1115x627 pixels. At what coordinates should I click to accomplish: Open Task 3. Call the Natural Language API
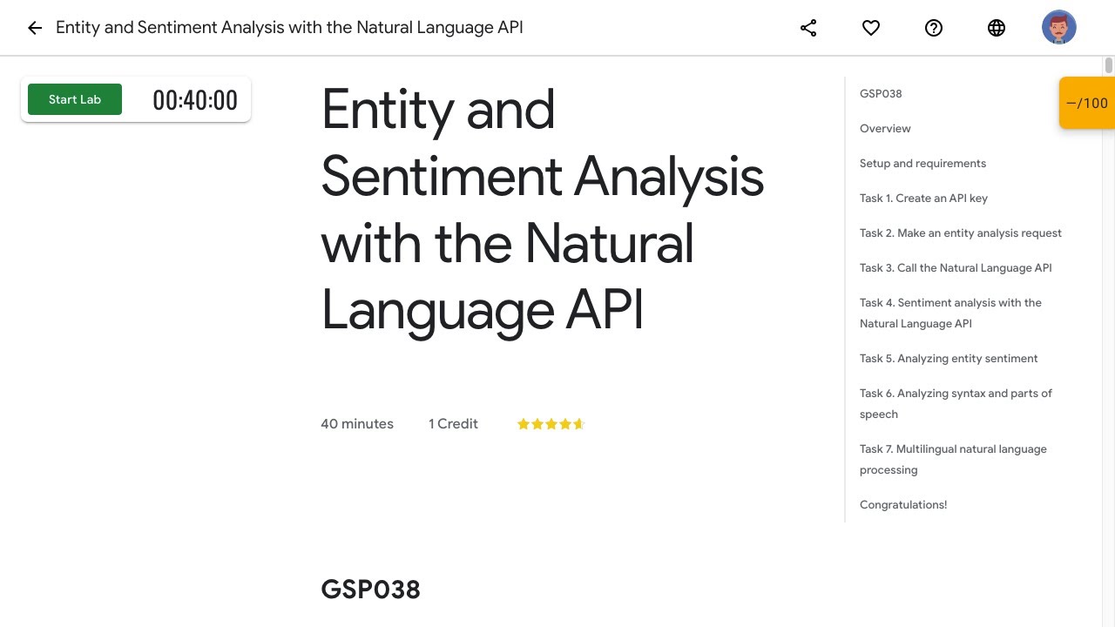pyautogui.click(x=956, y=267)
